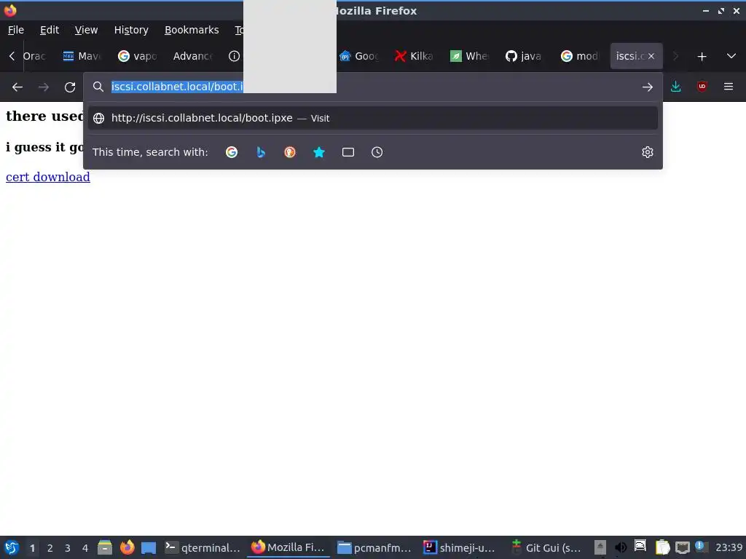The width and height of the screenshot is (746, 559).
Task: Open the cert download link
Action: pos(47,177)
